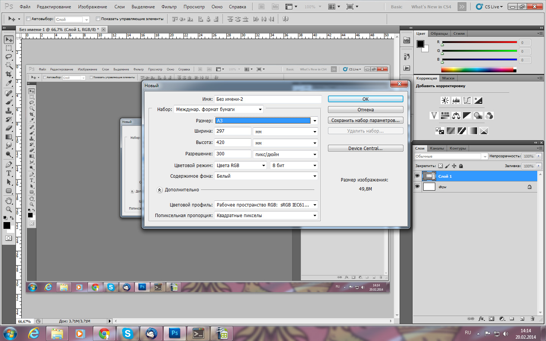Toggle lock position for layer
Screen dimensions: 546x341
454,166
